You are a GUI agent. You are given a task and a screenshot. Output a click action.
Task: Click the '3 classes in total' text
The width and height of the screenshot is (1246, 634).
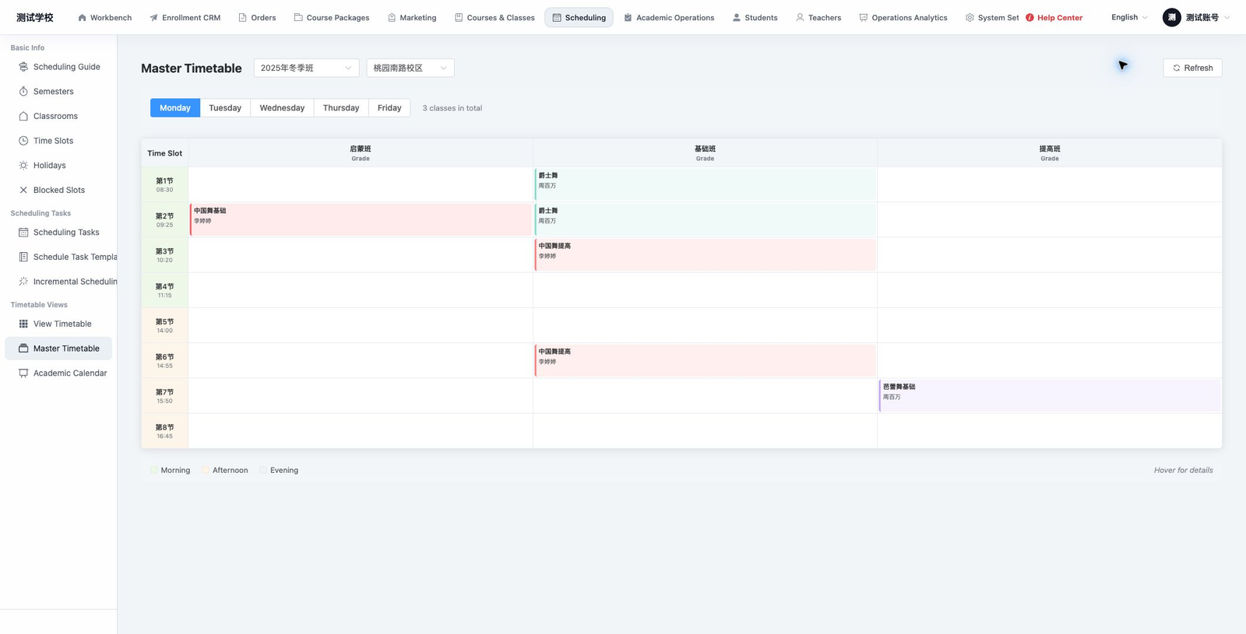pyautogui.click(x=452, y=108)
